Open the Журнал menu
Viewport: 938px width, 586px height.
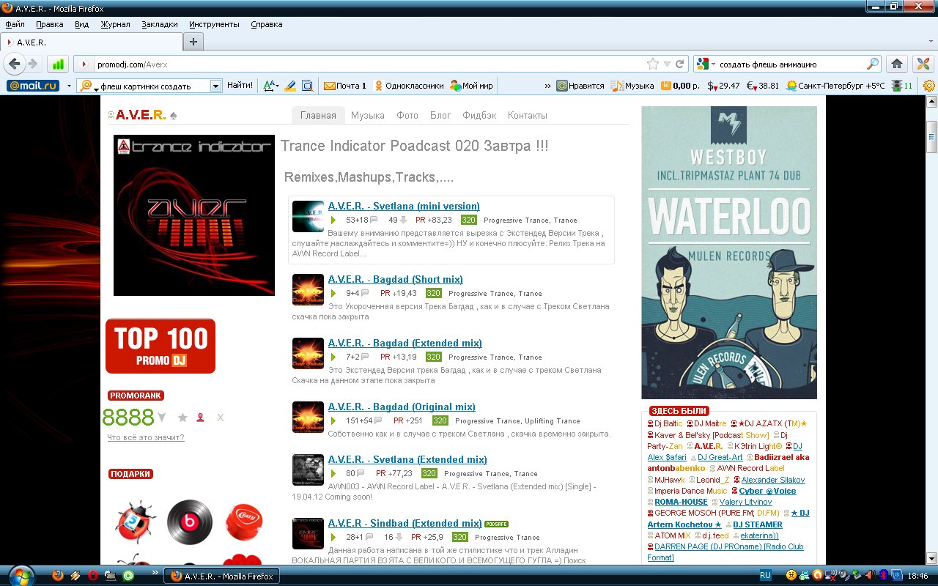point(115,24)
